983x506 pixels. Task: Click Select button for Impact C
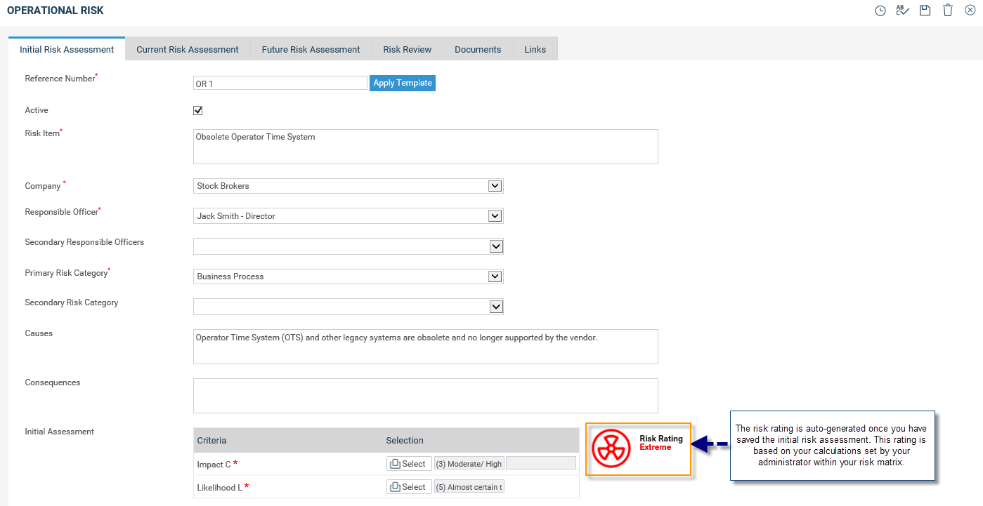[408, 464]
